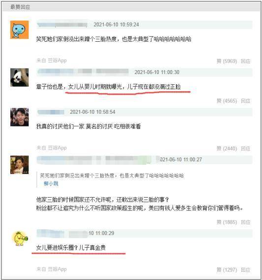This screenshot has width=262, height=280.
Task: Like the 章子怡 comment with 4565 likes
Action: (x=227, y=101)
